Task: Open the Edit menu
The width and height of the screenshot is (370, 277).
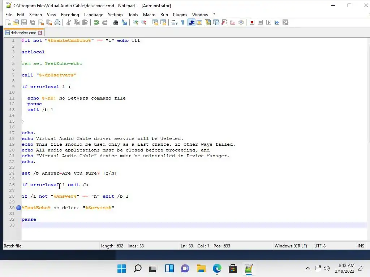Action: point(21,14)
